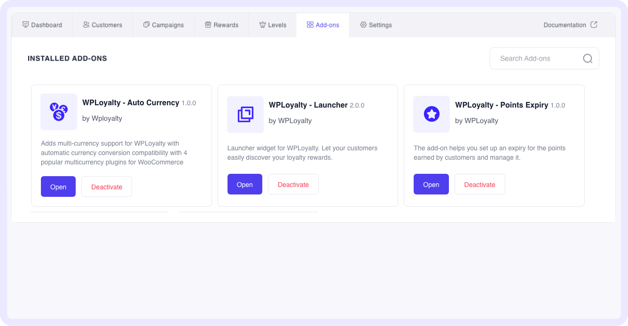The image size is (628, 326).
Task: Select the Levels tab
Action: tap(273, 25)
